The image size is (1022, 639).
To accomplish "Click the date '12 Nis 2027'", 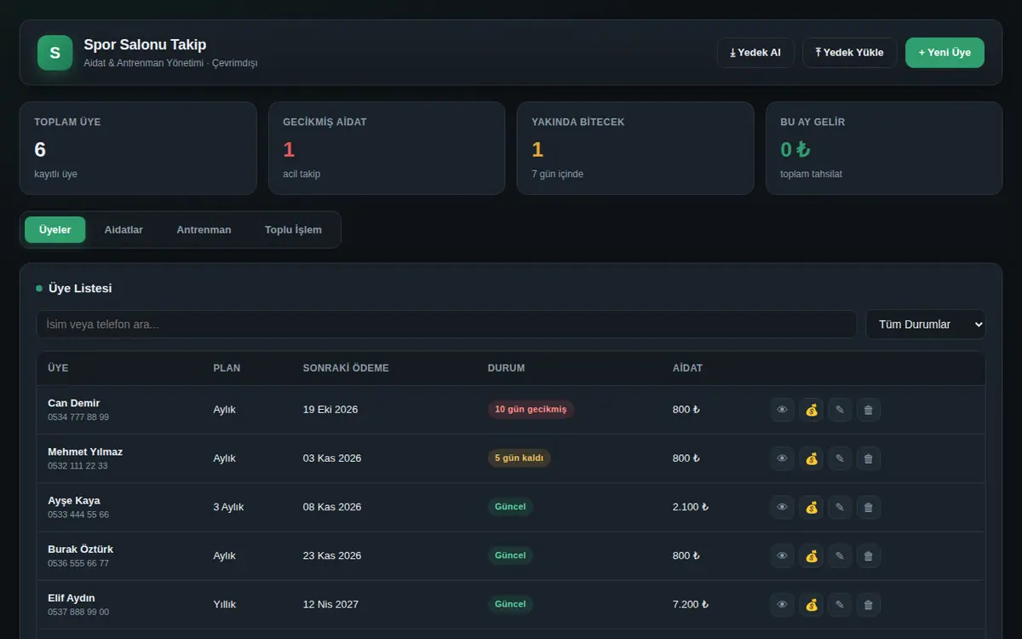I will pyautogui.click(x=333, y=604).
